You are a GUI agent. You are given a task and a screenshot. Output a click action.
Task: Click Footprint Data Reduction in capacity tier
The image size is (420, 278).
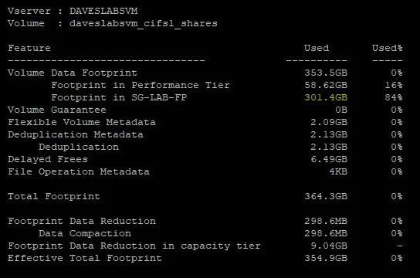tap(134, 246)
